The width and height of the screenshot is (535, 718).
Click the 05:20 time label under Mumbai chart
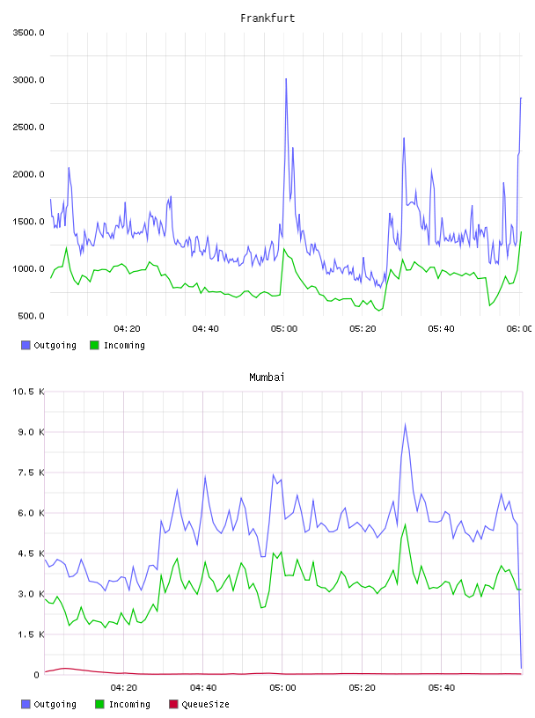(x=362, y=688)
